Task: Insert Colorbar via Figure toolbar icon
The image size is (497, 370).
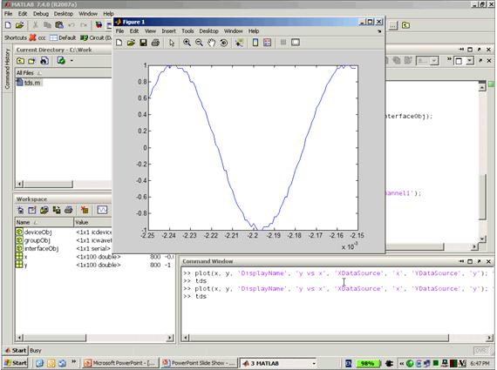Action: coord(255,43)
